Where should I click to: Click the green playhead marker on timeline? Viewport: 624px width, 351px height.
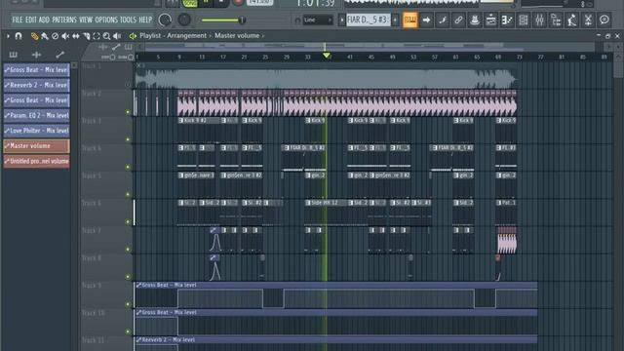click(x=327, y=56)
